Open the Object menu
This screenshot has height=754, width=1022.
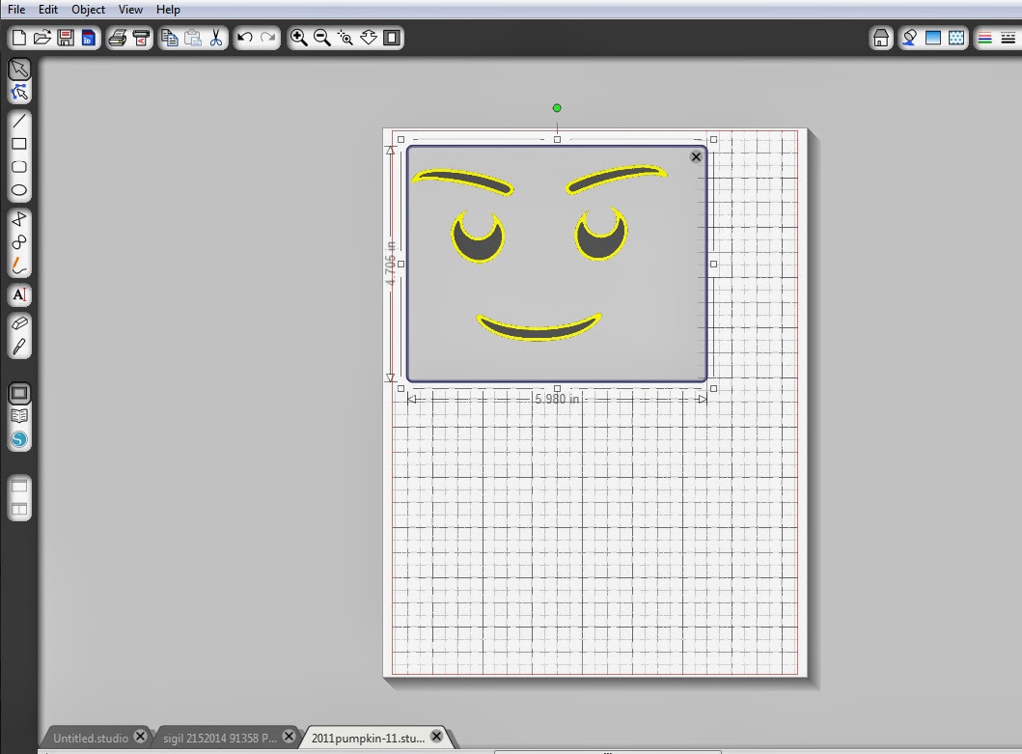tap(88, 9)
